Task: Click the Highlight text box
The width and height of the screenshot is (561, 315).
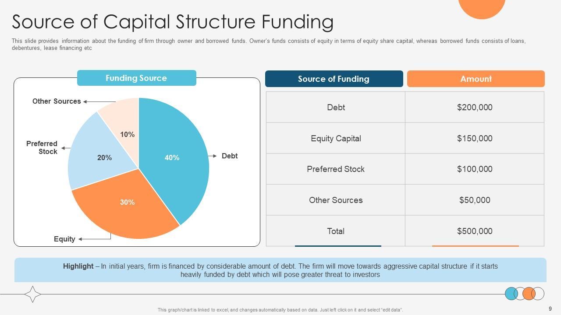Action: (x=280, y=270)
